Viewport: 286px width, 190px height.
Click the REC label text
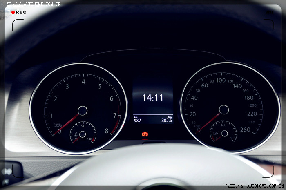pos(21,12)
